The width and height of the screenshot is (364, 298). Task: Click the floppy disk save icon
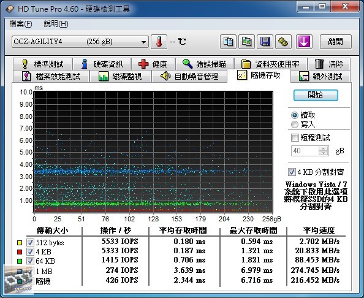265,42
